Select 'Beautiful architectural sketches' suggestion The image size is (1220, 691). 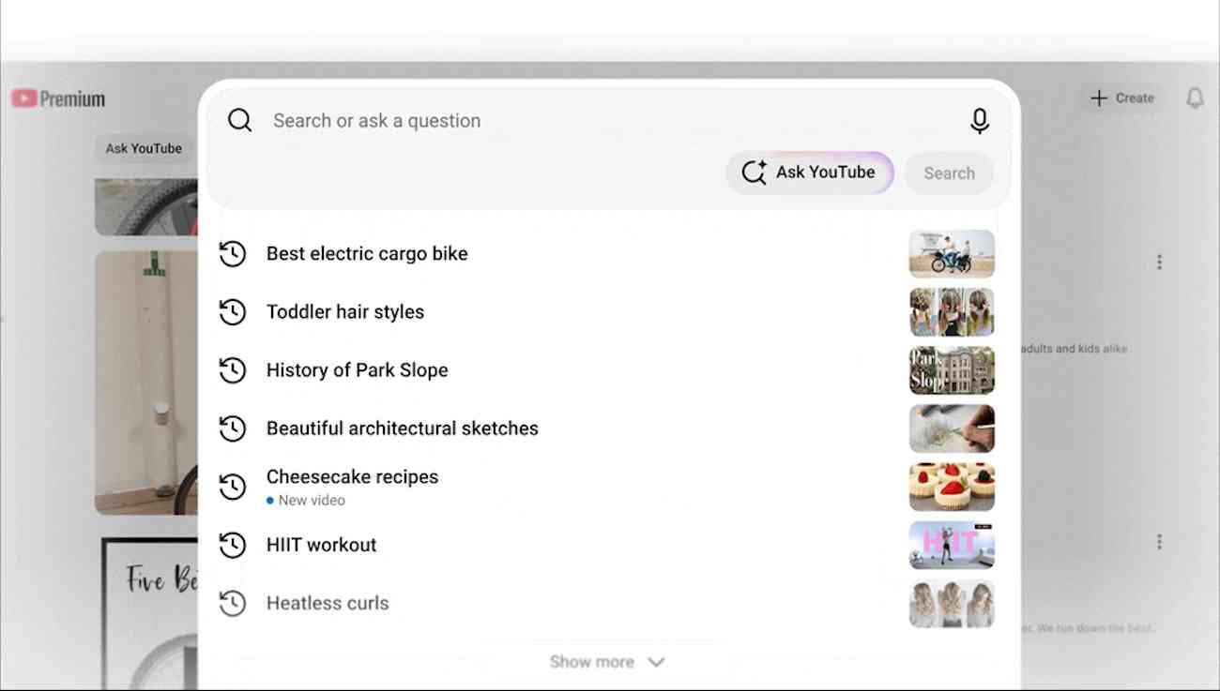(x=403, y=428)
